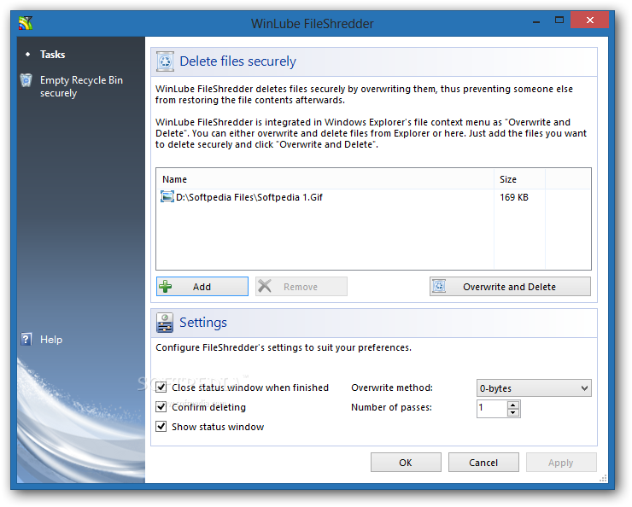Open Empty Recycle Bin securely task
This screenshot has width=632, height=507.
coord(81,86)
